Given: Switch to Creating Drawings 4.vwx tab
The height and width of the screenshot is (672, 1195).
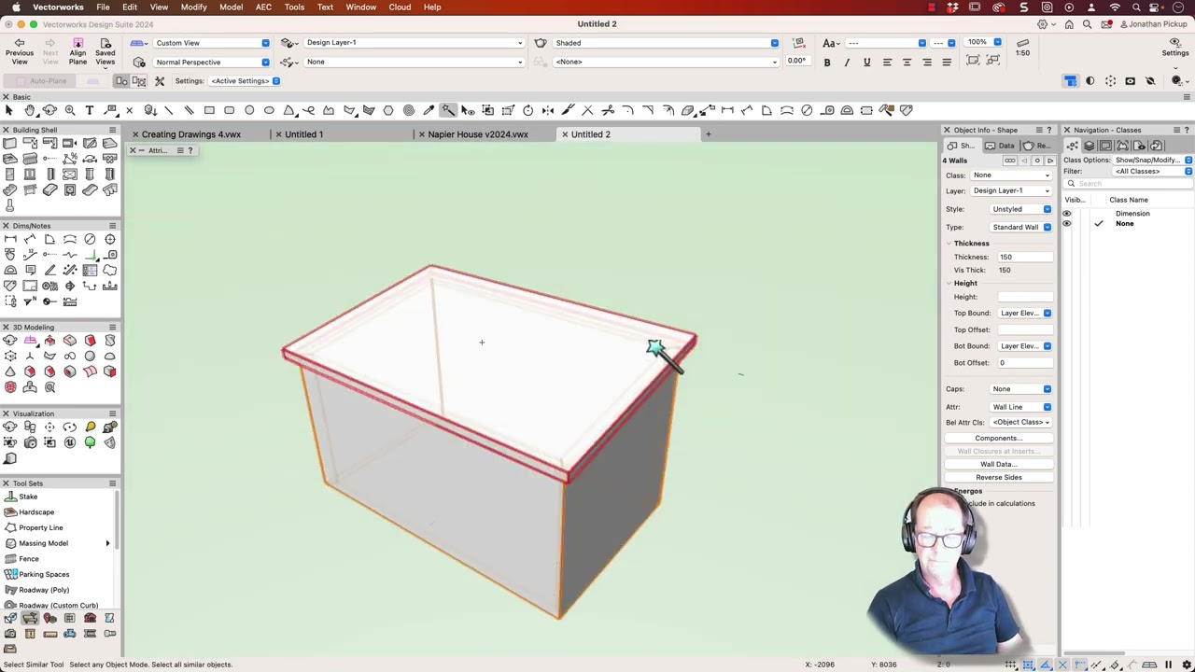Looking at the screenshot, I should click(191, 134).
